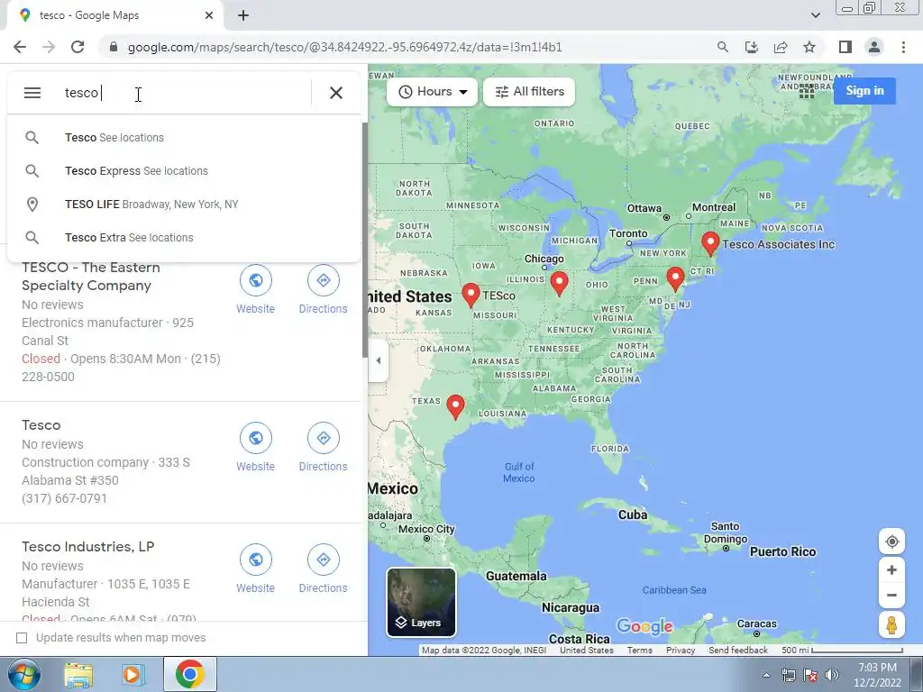Click the red map pin near Pennsylvania
The image size is (923, 692).
point(675,279)
